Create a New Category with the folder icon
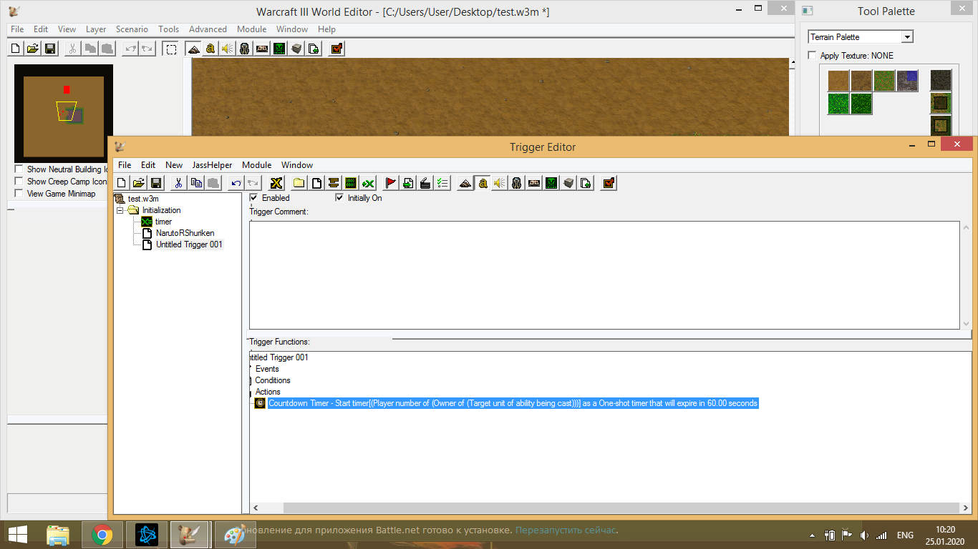Screen dimensions: 978x549 click(299, 183)
